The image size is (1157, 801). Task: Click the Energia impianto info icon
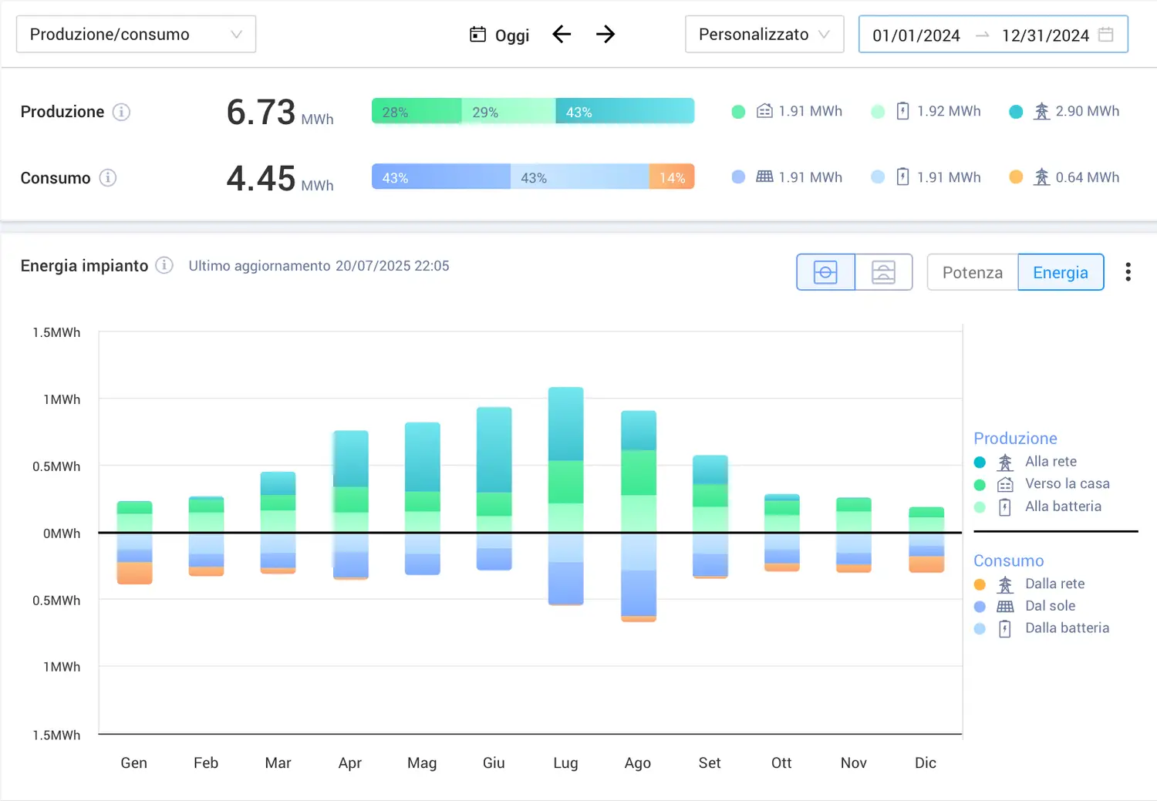click(164, 266)
